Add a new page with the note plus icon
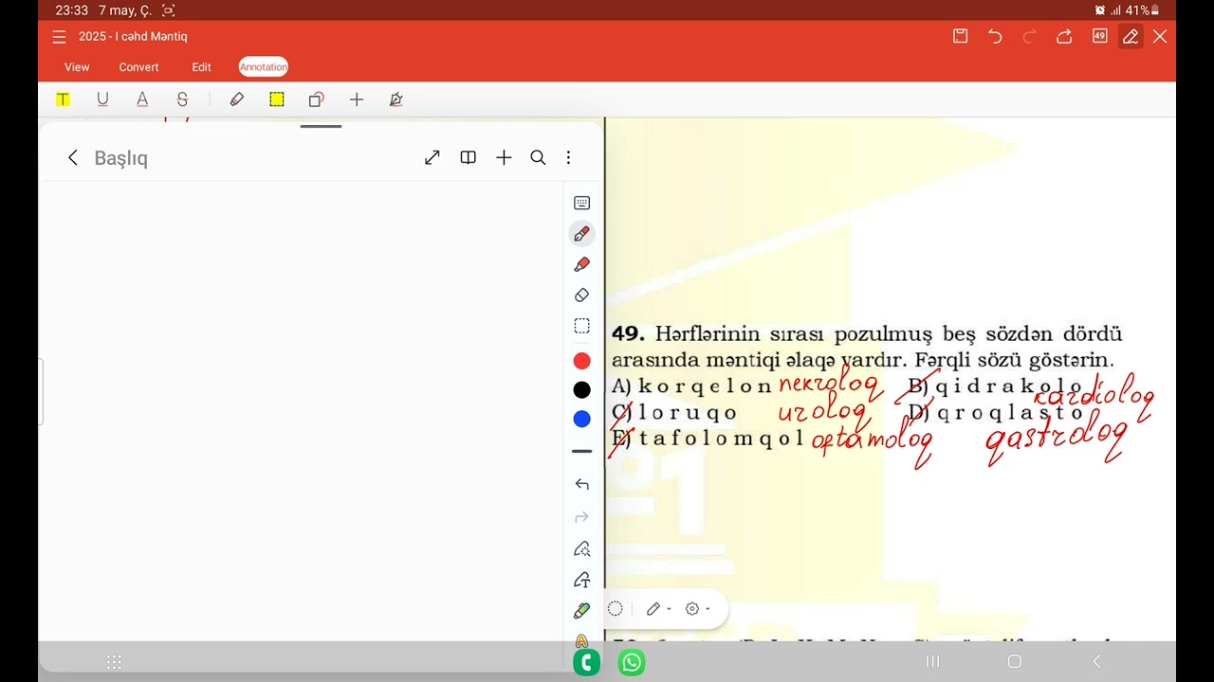Viewport: 1214px width, 682px height. 504,158
